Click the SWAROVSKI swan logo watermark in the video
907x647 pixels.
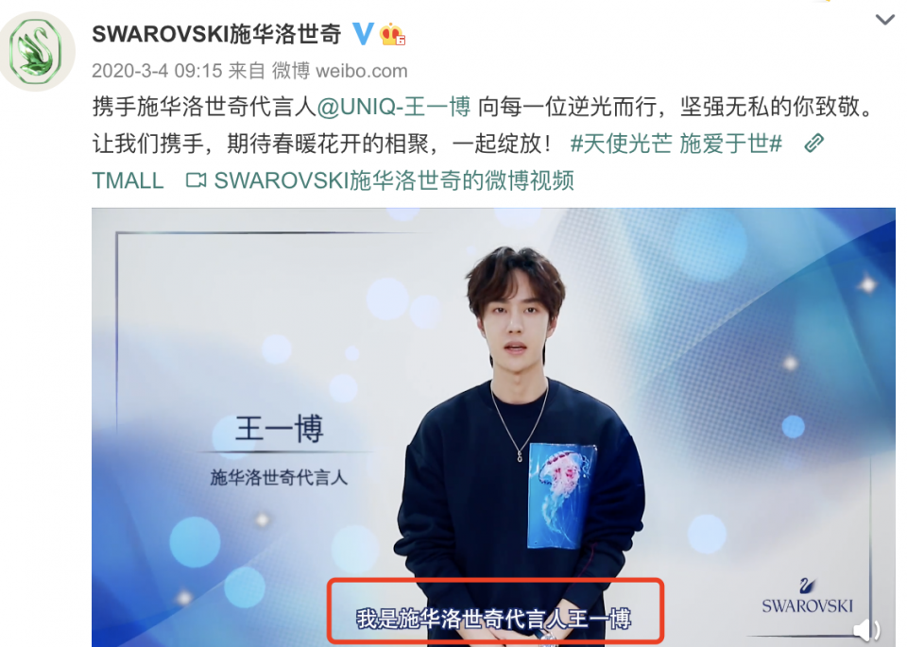[807, 596]
